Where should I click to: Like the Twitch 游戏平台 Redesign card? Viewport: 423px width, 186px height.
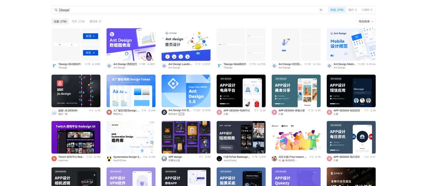coord(89,157)
